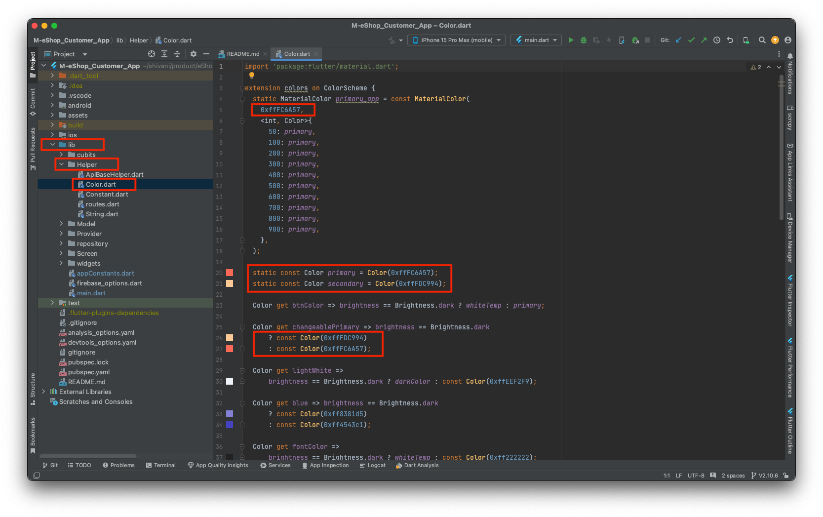823x517 pixels.
Task: Open Search Everywhere magnifier
Action: tap(762, 40)
